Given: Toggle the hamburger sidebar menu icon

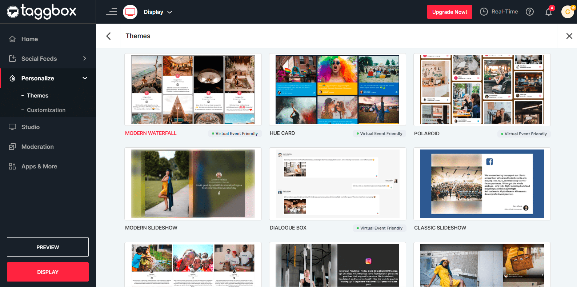Looking at the screenshot, I should (x=112, y=12).
